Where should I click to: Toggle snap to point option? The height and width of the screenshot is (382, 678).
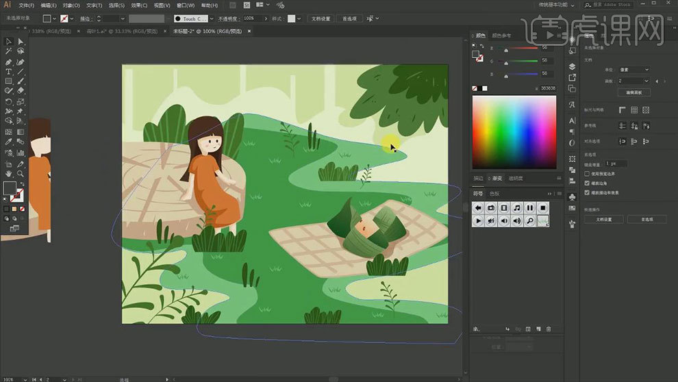coord(623,141)
